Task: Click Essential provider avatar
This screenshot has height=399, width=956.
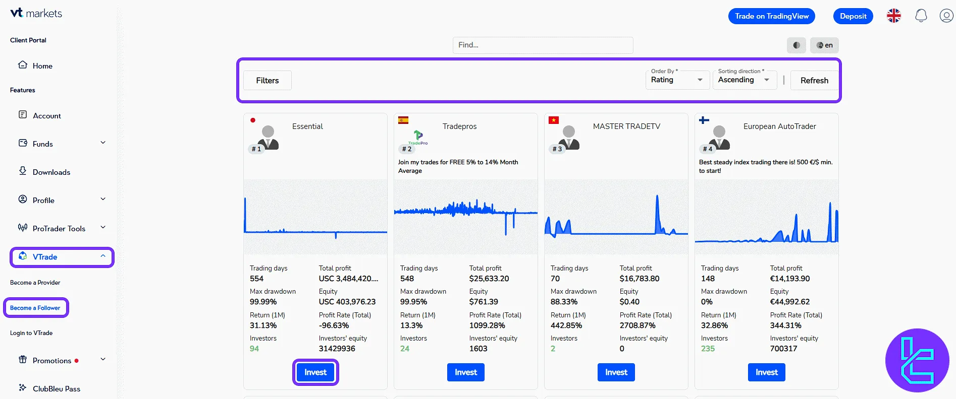Action: pos(268,137)
